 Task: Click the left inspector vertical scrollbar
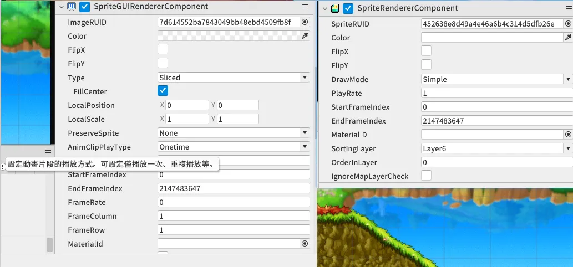pyautogui.click(x=316, y=103)
